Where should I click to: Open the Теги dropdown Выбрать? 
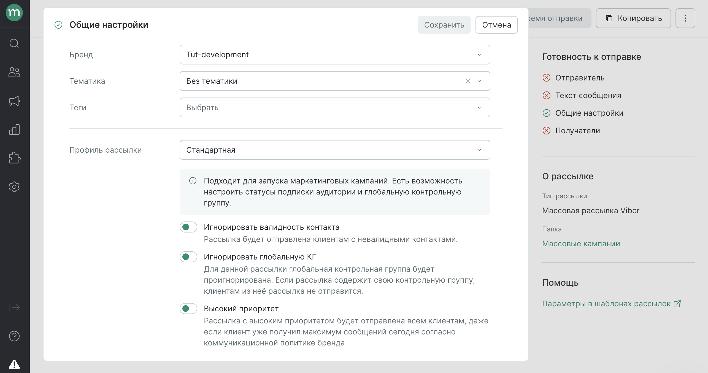click(x=335, y=107)
